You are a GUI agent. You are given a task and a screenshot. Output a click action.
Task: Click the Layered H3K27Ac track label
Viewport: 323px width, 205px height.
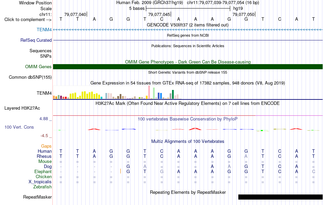point(22,108)
